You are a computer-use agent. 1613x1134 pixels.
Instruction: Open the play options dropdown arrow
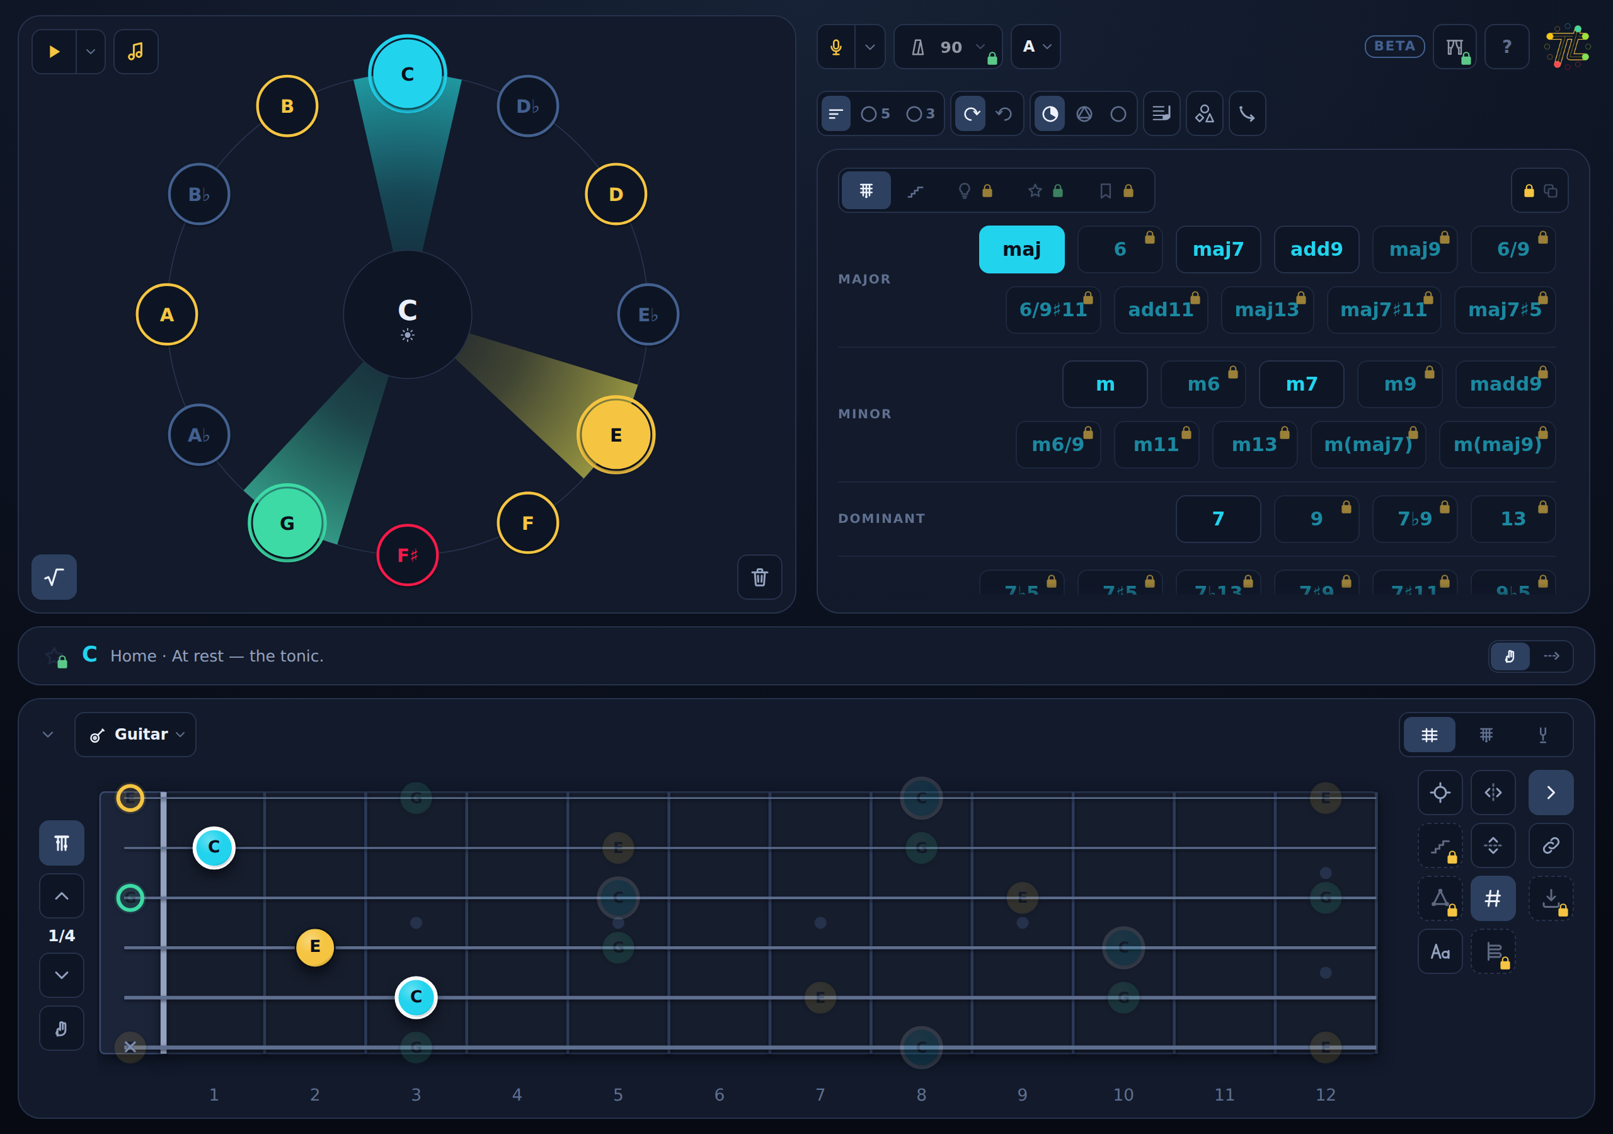91,51
